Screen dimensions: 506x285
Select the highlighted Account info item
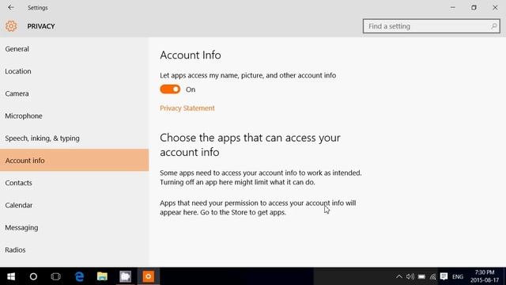[74, 160]
